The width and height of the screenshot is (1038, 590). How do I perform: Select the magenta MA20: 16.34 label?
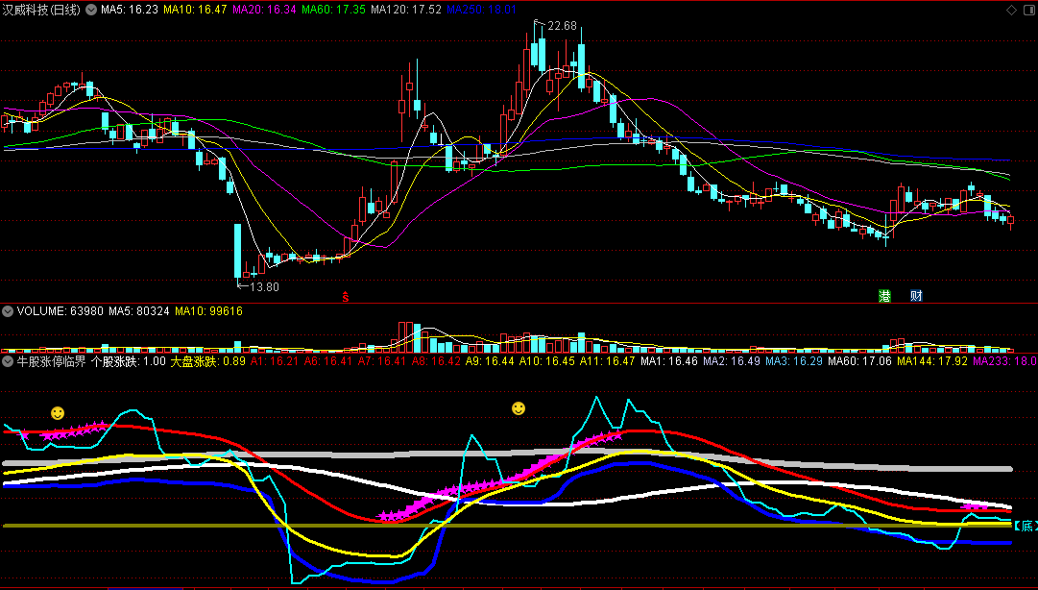(x=264, y=10)
